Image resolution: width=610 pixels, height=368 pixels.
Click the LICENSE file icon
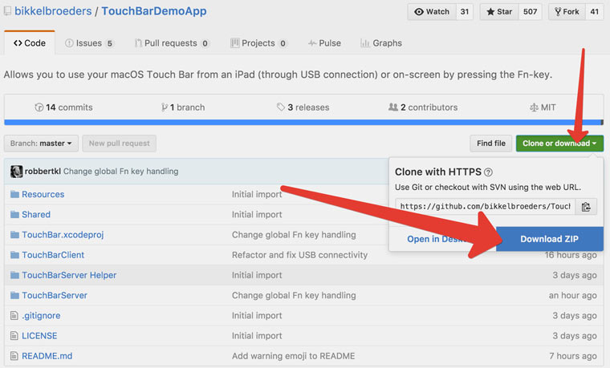click(x=14, y=336)
